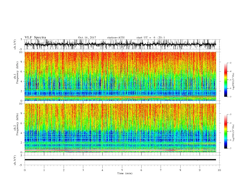The width and height of the screenshot is (247, 191).
Task: Click the 'VLF Spectra' plot title
Action: [35, 37]
